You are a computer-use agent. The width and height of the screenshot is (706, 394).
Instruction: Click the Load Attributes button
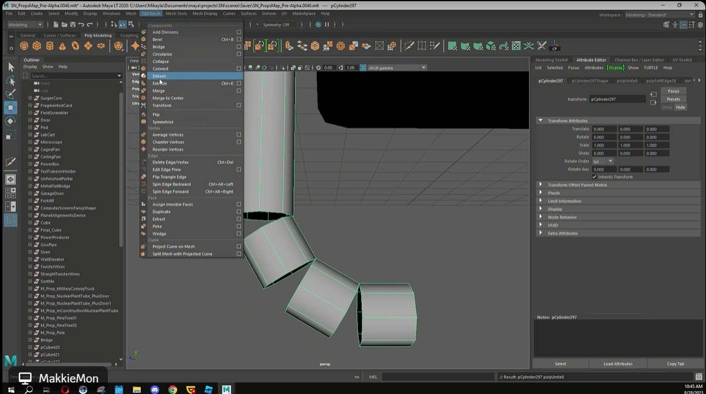(618, 364)
